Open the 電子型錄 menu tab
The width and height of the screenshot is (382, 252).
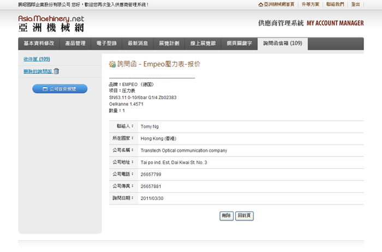click(106, 44)
